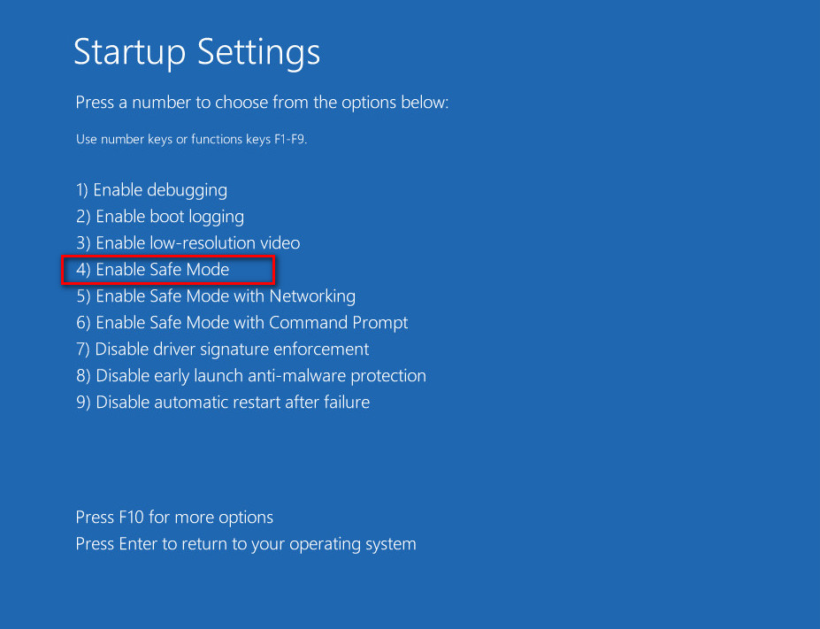Viewport: 820px width, 629px height.
Task: Click the "9)" number prefix in the list
Action: 83,403
